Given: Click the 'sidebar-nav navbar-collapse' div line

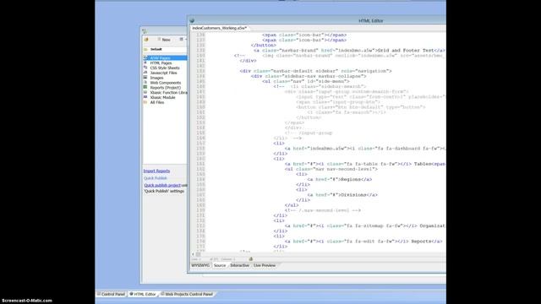Looking at the screenshot, I should pyautogui.click(x=309, y=76).
